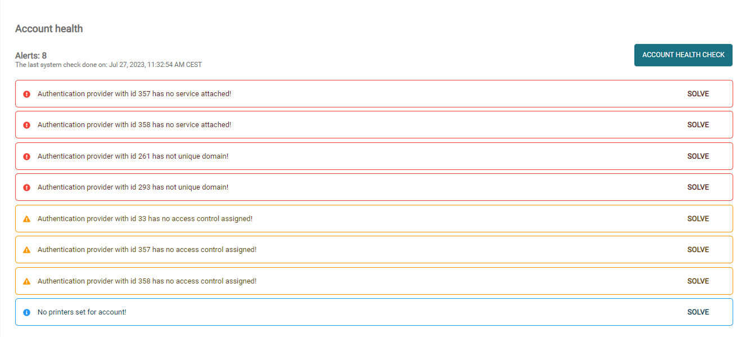Click the id 33 access control alert text
745x337 pixels.
pyautogui.click(x=145, y=219)
